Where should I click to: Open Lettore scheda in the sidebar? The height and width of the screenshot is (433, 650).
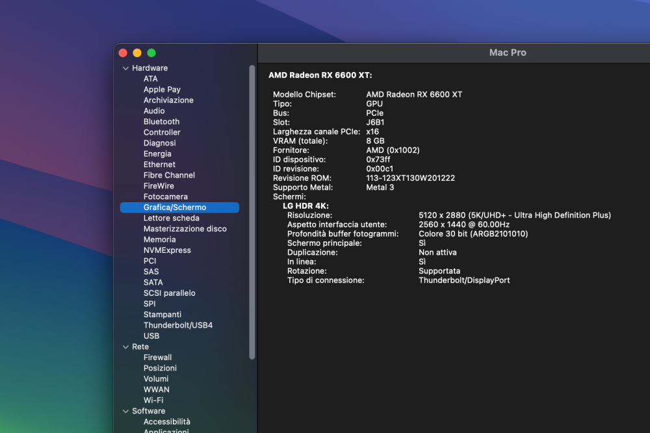click(x=172, y=218)
